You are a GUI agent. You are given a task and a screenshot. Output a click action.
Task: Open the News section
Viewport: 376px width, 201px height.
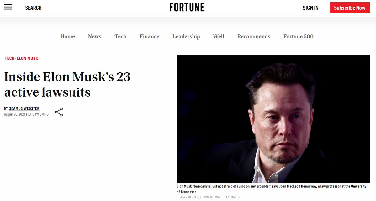coord(95,36)
